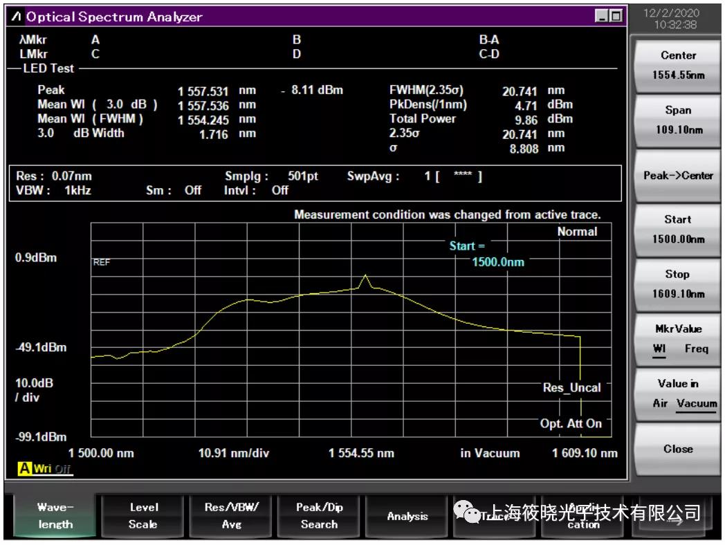Open the Peak/Dip Search menu
Screen dimensions: 725x545
[319, 516]
